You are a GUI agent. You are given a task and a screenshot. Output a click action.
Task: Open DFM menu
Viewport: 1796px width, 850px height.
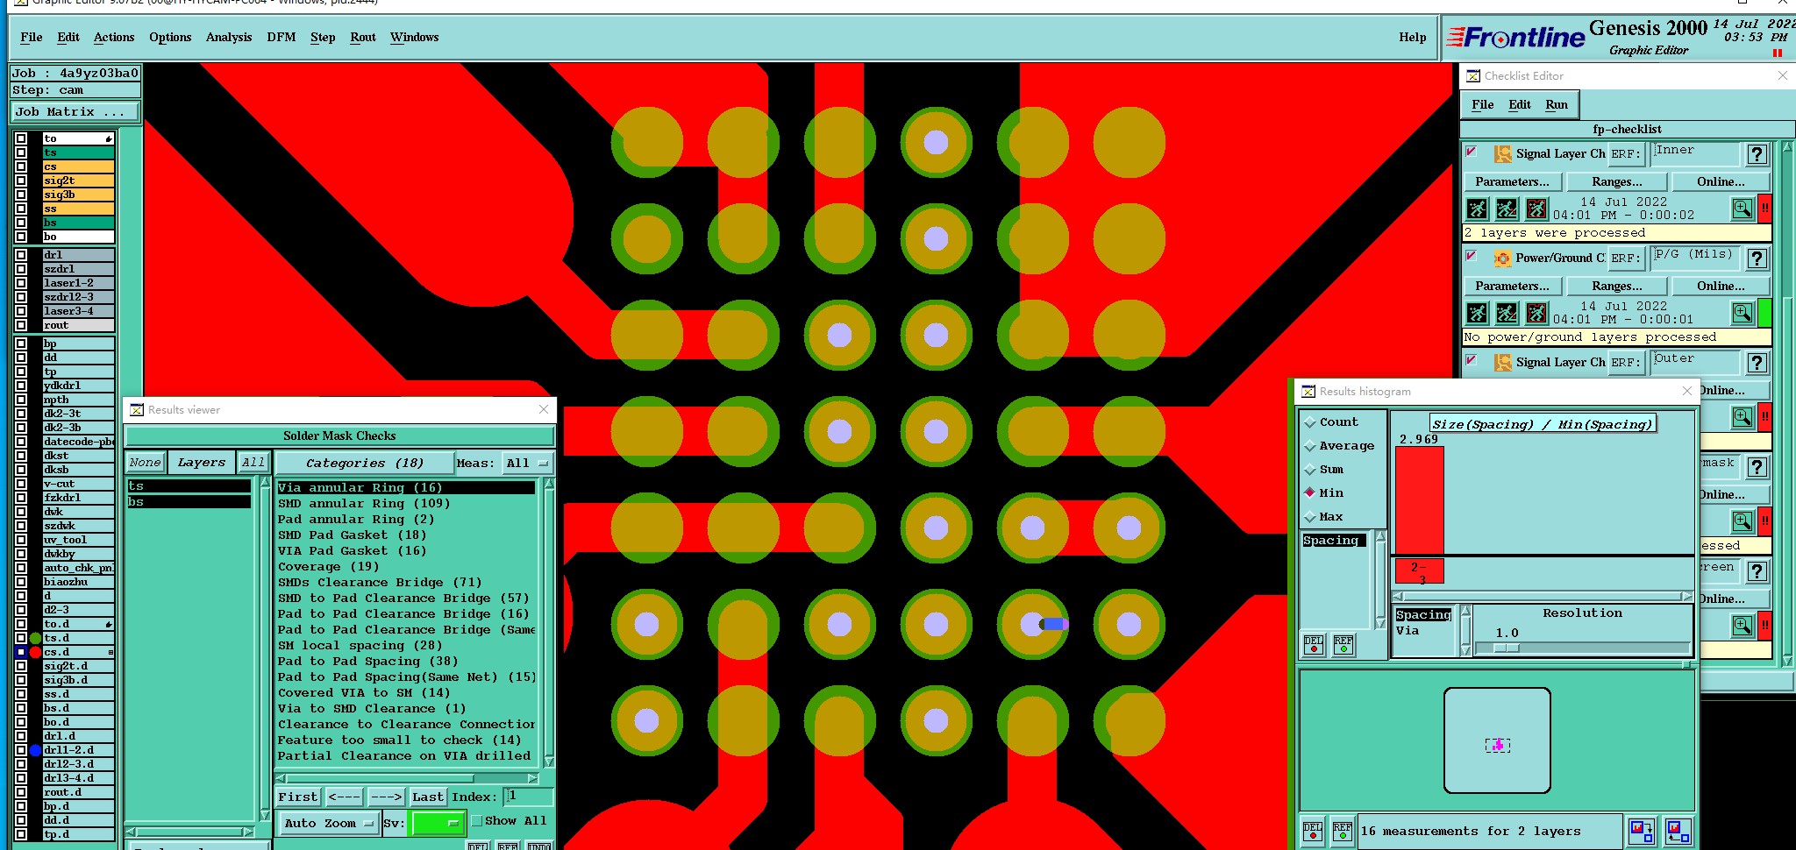point(282,37)
